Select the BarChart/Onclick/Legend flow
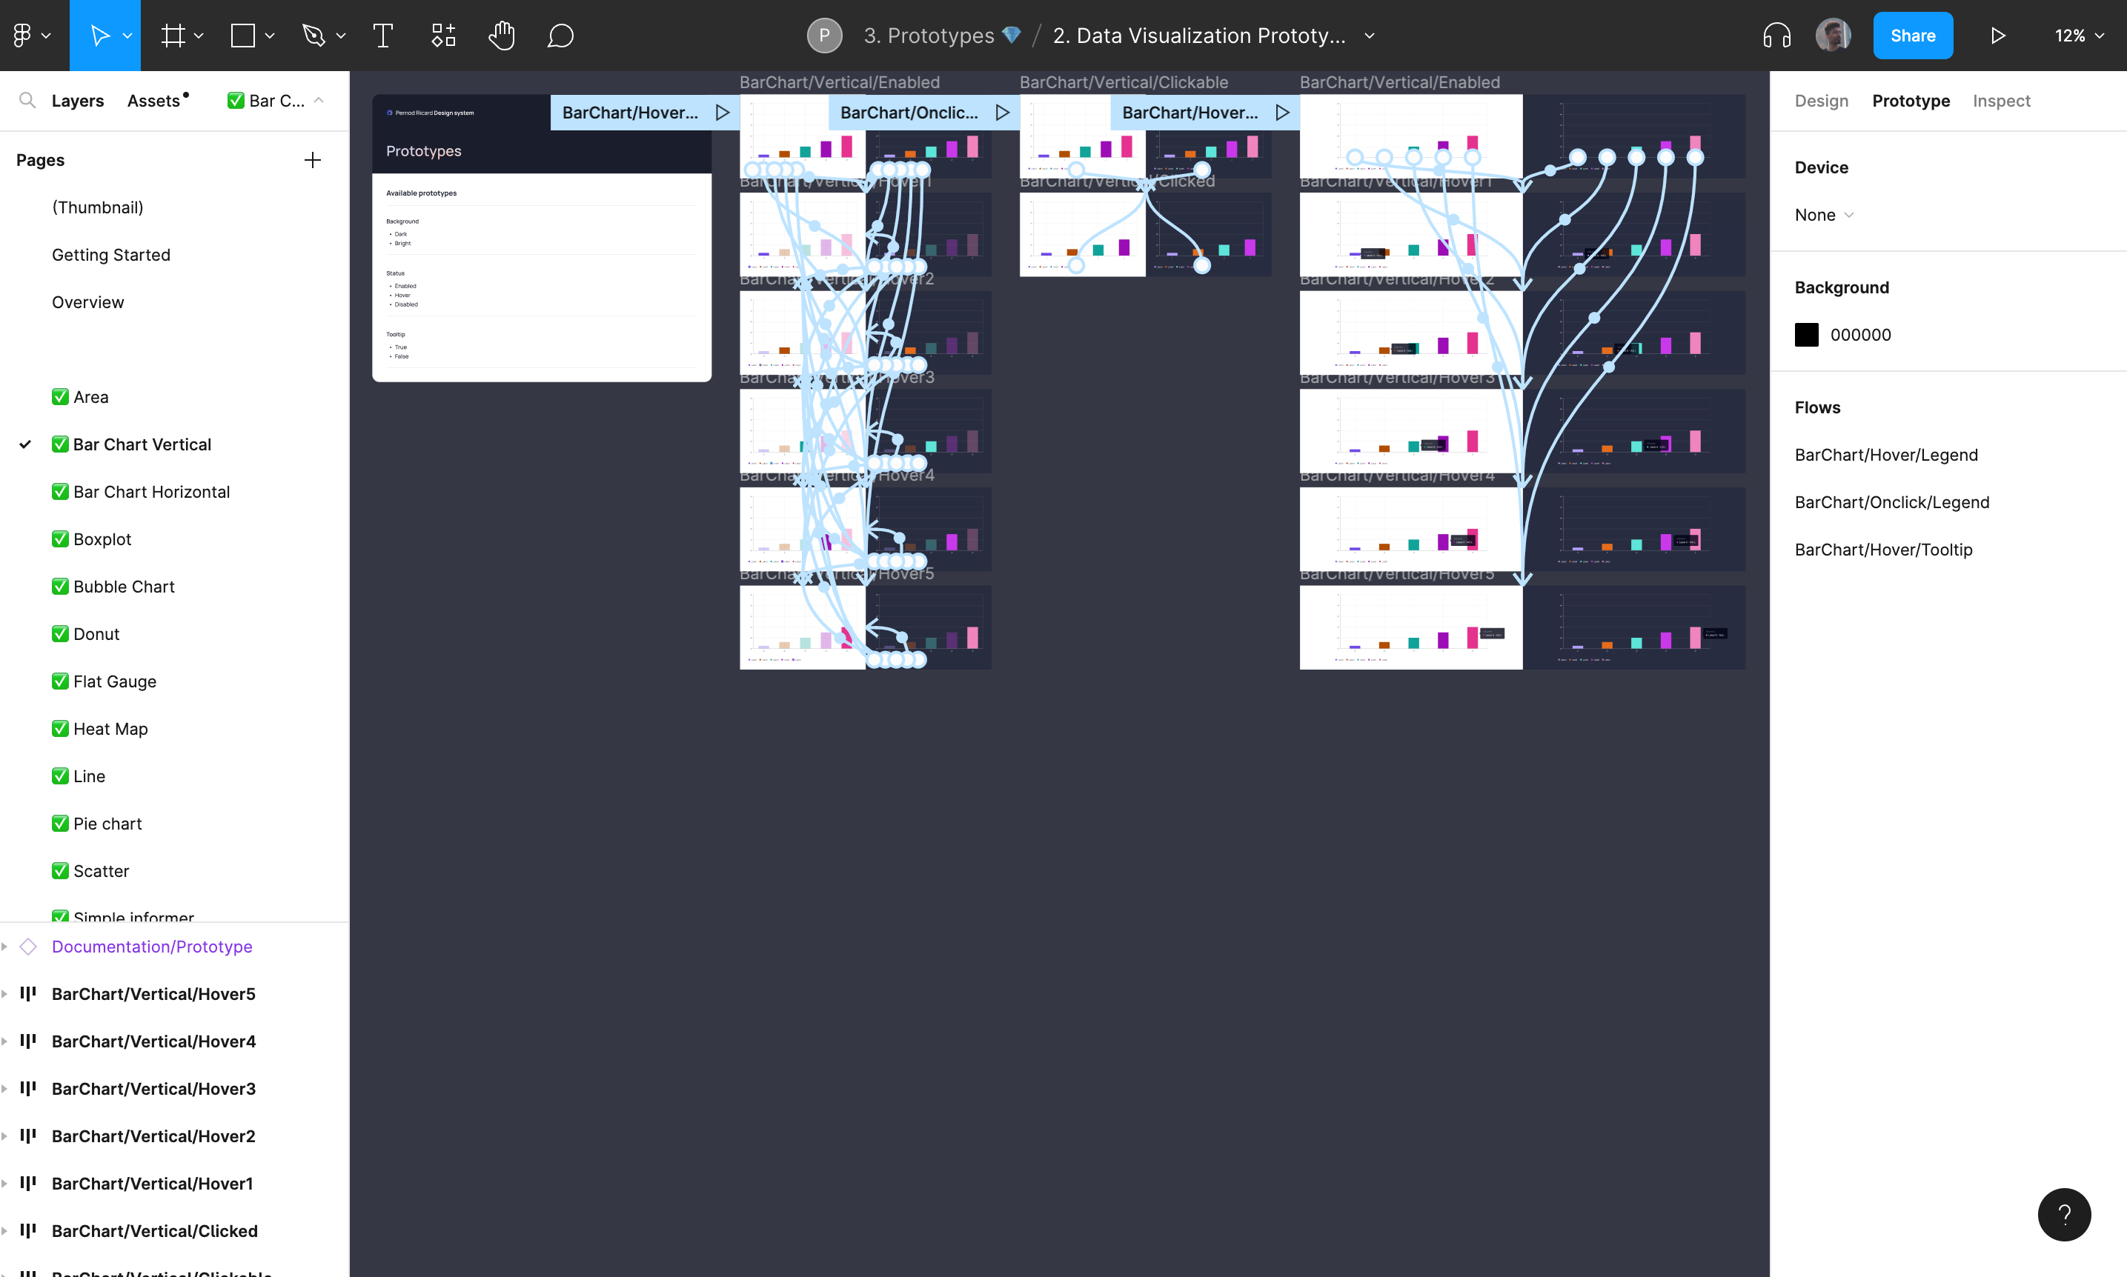Image resolution: width=2127 pixels, height=1277 pixels. [x=1891, y=502]
